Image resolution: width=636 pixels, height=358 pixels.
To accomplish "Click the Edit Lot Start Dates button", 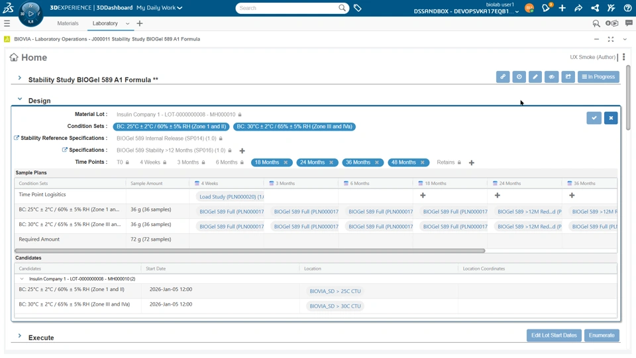I will click(554, 335).
